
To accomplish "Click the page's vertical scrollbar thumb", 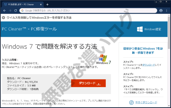I will click(169, 33).
